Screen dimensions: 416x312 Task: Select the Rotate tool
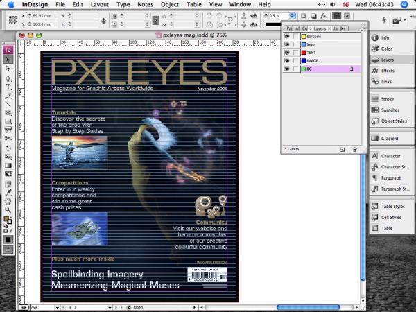click(x=8, y=148)
